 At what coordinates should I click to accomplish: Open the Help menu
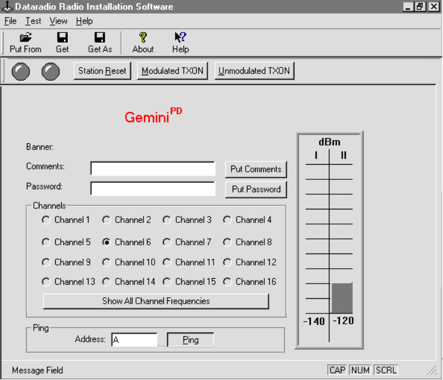(x=84, y=21)
